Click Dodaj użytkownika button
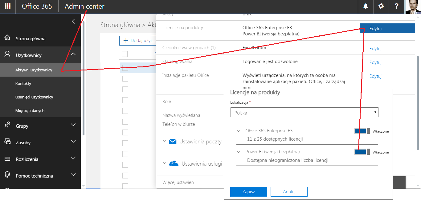 137,40
